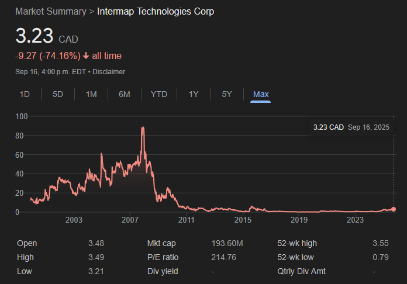
Task: Open the Market Summary link
Action: pyautogui.click(x=51, y=12)
